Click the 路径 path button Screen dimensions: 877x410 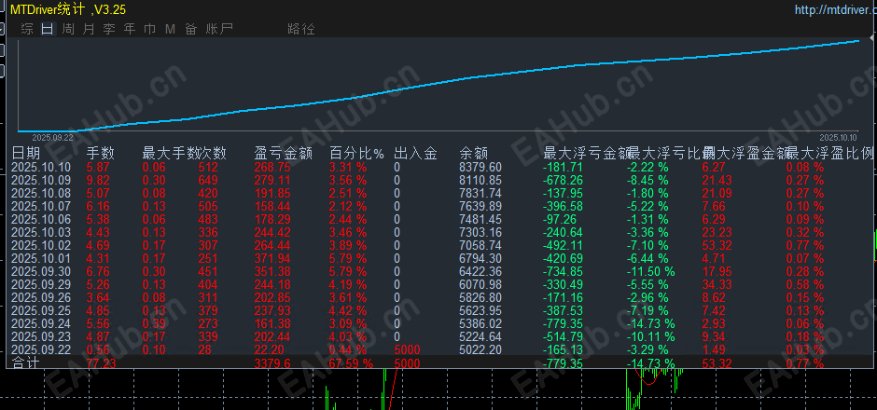point(301,29)
